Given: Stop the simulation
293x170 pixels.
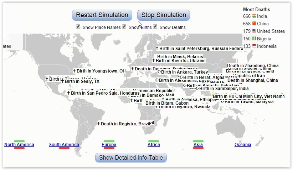Looking at the screenshot, I should (x=164, y=15).
